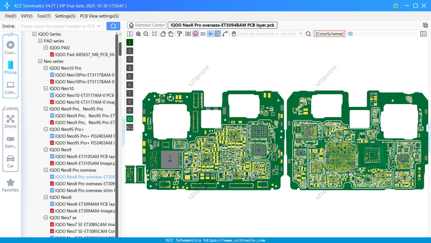Viewport: 431px width, 243px height.
Task: Select the paint roller tool
Action: [179, 34]
